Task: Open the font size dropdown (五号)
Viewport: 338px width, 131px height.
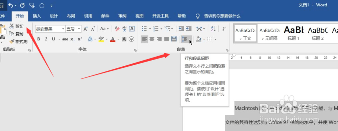Action: pos(79,29)
